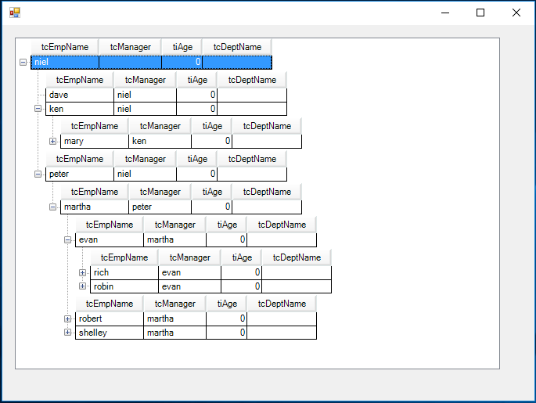Select the dave name cell
This screenshot has width=536, height=403.
click(80, 95)
